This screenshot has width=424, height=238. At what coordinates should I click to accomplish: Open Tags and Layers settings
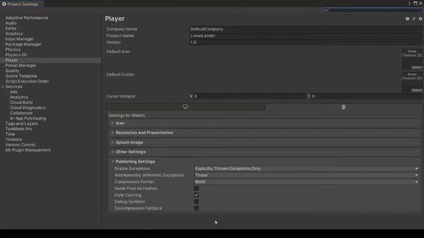click(22, 124)
